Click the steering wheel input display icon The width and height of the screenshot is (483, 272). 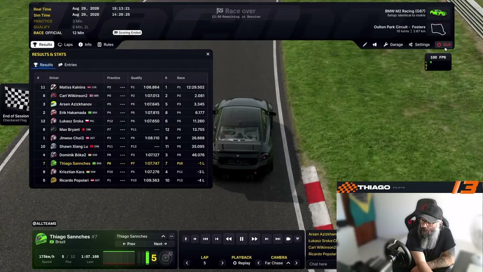[166, 257]
